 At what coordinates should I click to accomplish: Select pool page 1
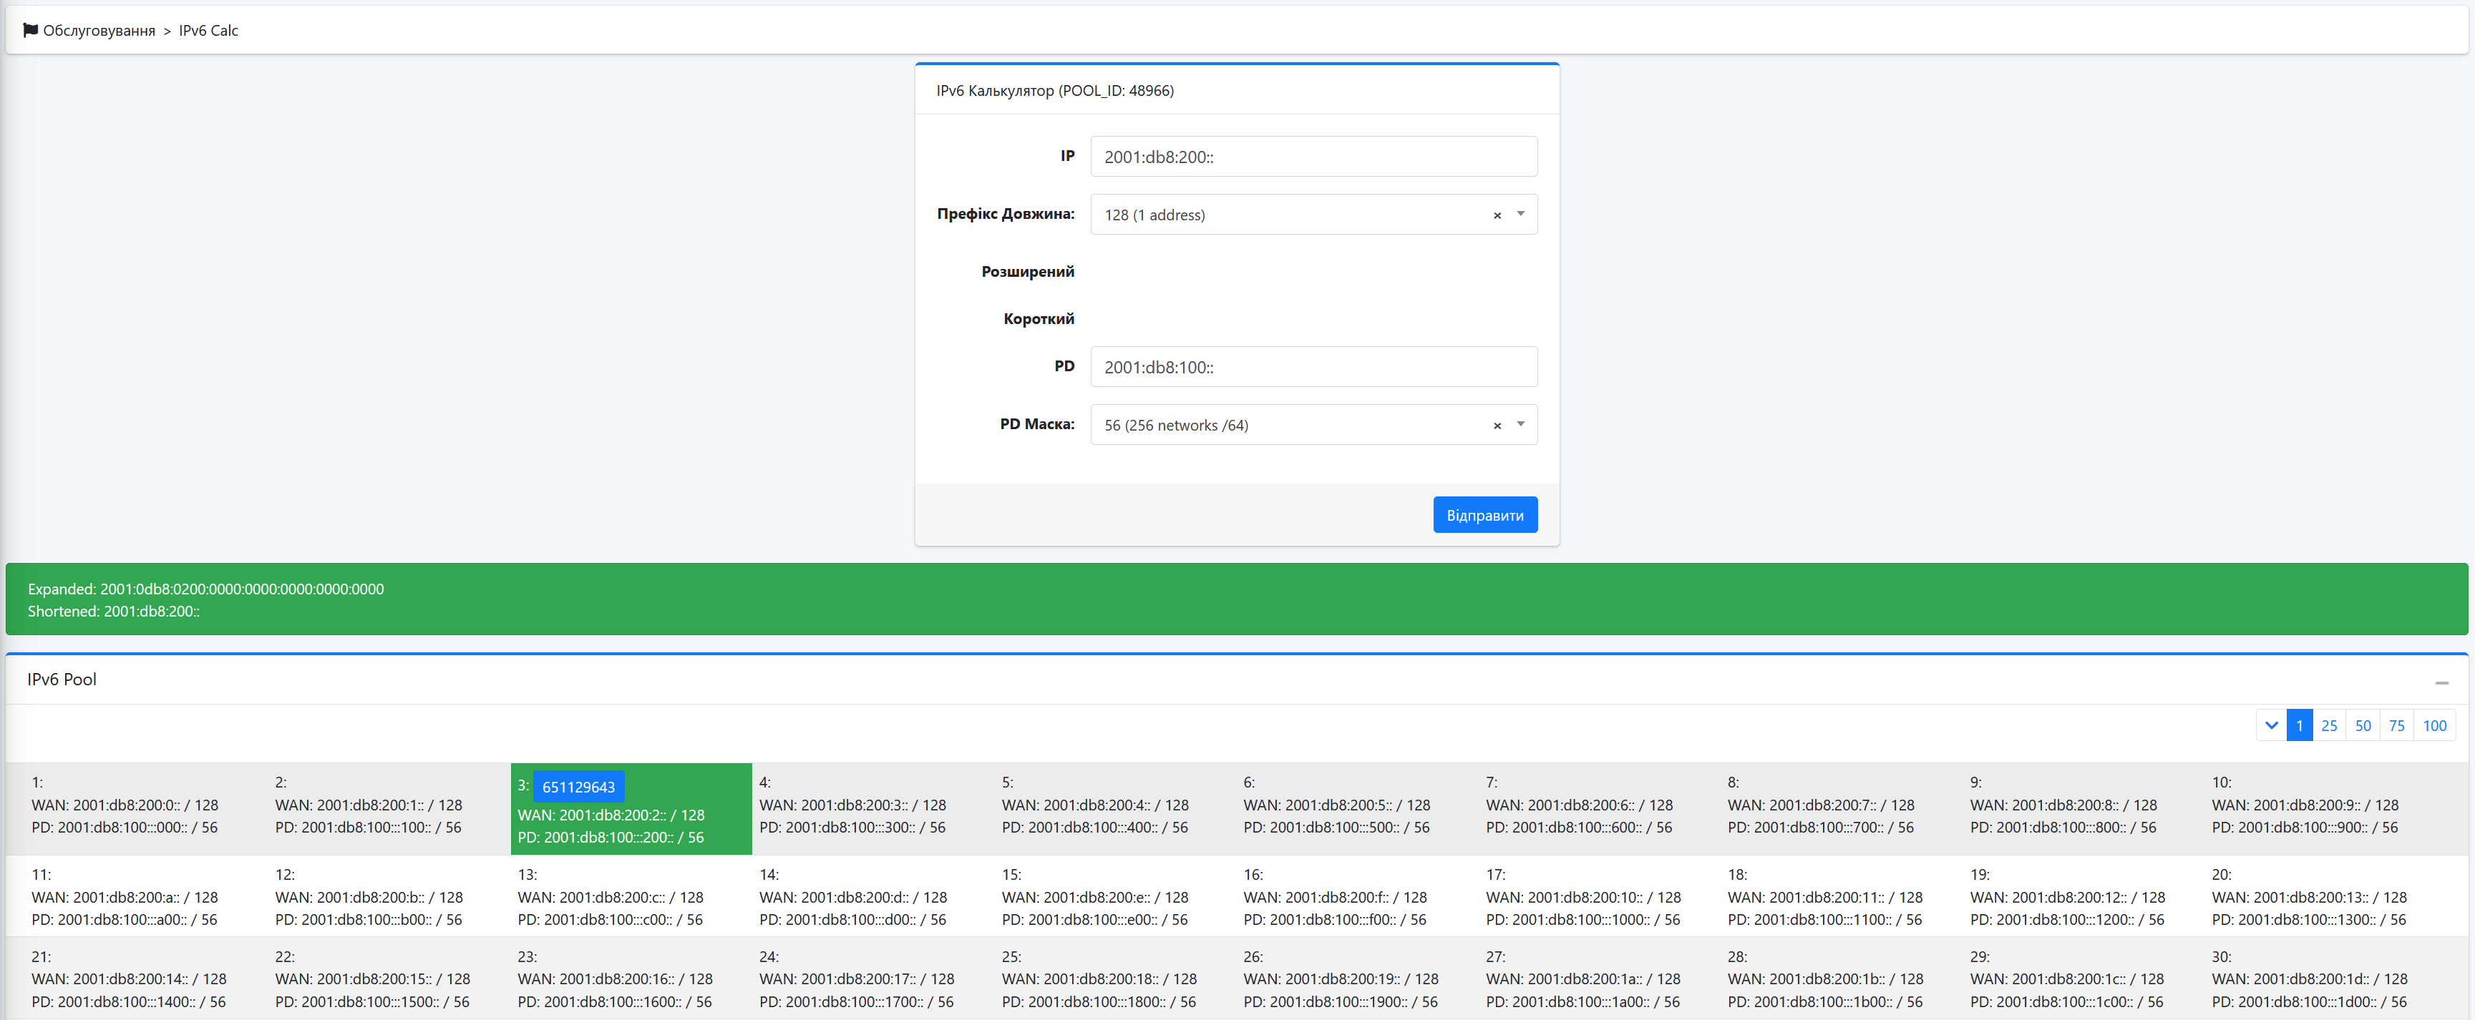point(2299,725)
